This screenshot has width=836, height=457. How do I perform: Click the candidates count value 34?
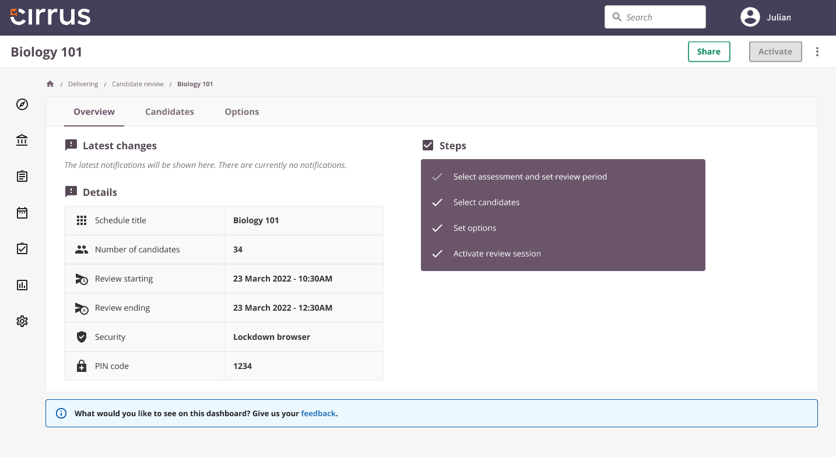[238, 249]
